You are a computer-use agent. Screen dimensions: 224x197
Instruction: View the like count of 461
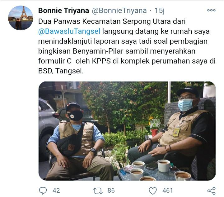pyautogui.click(x=167, y=190)
